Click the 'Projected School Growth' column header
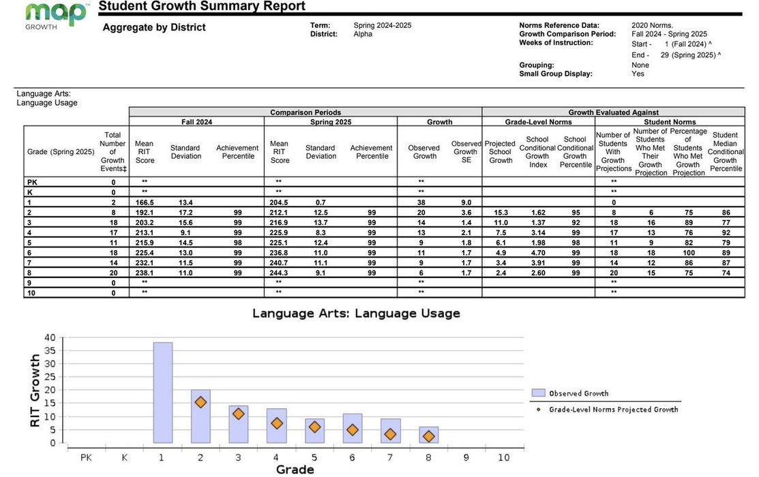Viewport: 759px width, 477px height. [500, 152]
